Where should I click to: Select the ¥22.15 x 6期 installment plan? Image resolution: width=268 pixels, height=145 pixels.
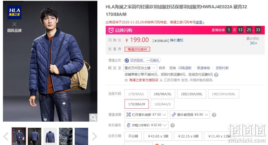[188, 136]
